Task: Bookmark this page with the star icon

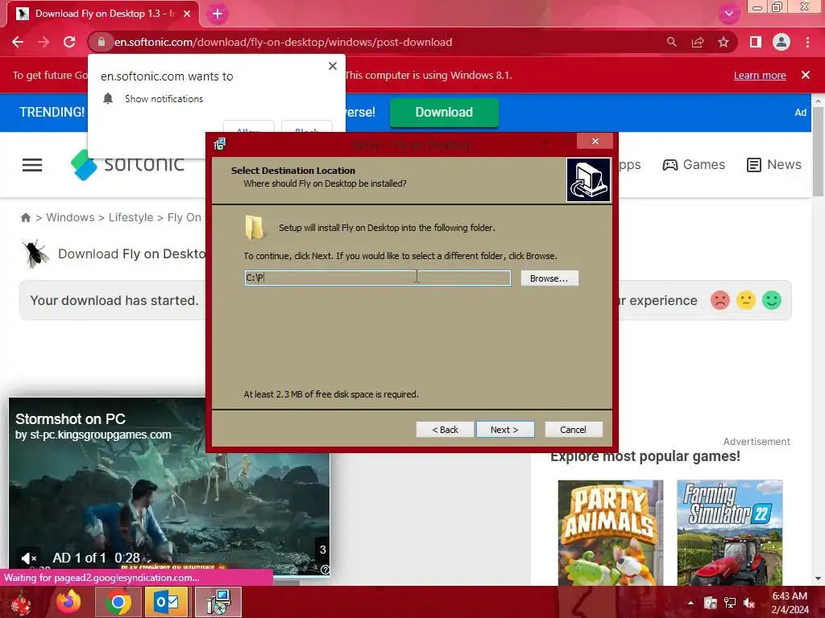Action: click(723, 42)
